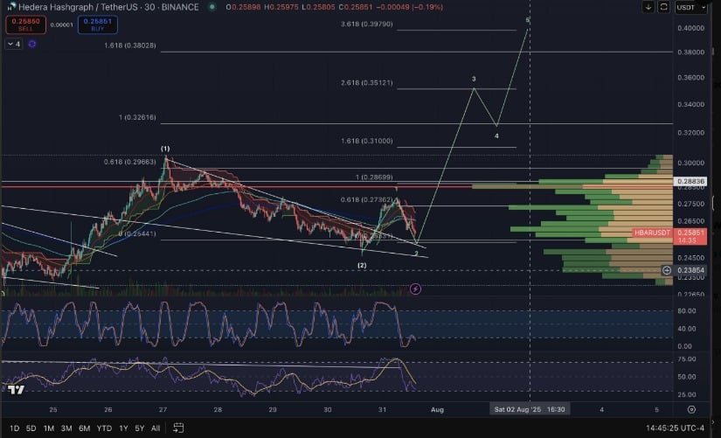Click the 0.28836 price axis label
The width and height of the screenshot is (721, 438).
pyautogui.click(x=690, y=181)
